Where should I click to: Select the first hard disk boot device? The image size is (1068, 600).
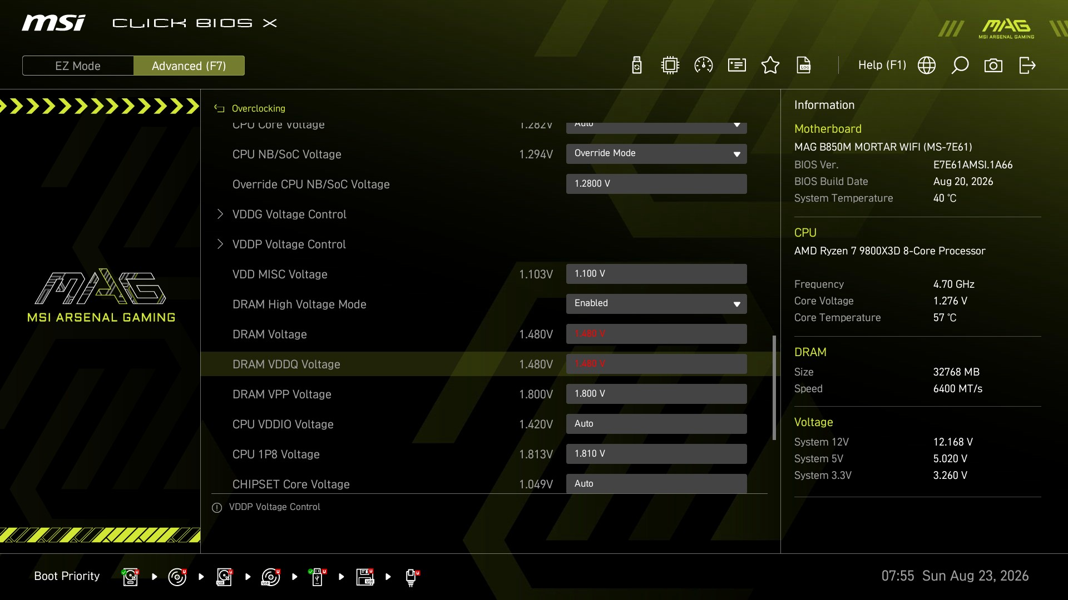(130, 577)
